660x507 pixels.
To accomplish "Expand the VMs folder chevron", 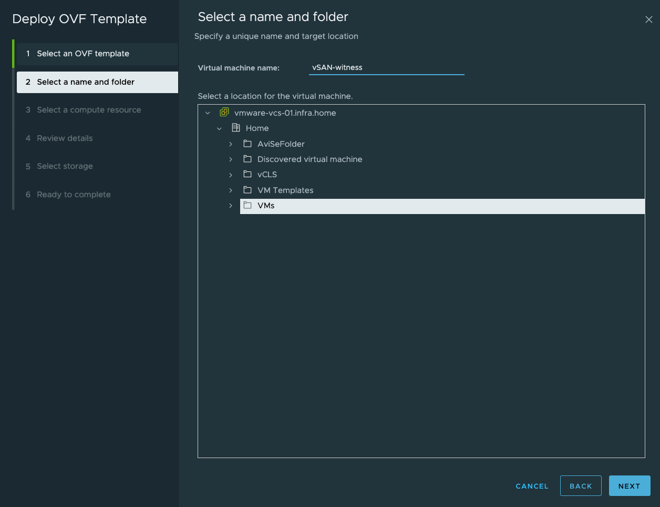I will [x=231, y=206].
